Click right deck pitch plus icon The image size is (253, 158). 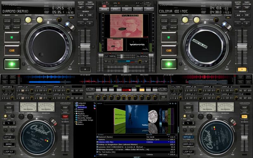[247, 23]
